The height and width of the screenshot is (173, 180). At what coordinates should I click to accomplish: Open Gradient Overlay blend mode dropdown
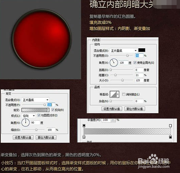[x=35, y=100]
